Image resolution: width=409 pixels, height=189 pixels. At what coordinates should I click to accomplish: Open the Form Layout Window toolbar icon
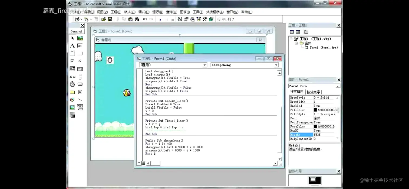(x=192, y=19)
